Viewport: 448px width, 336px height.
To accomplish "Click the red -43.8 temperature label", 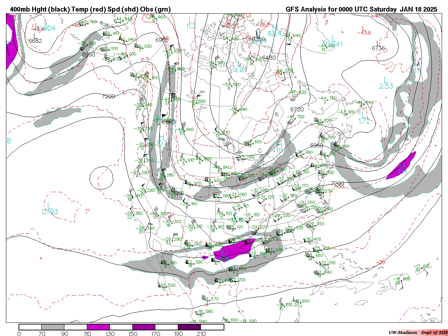I will coord(364,33).
